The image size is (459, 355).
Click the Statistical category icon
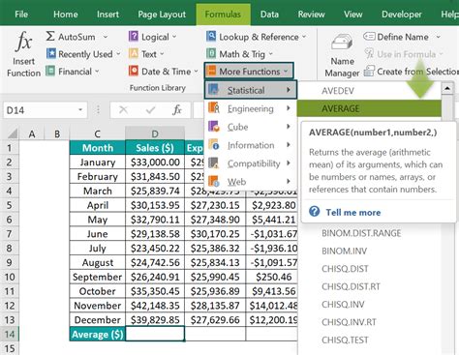tap(213, 90)
